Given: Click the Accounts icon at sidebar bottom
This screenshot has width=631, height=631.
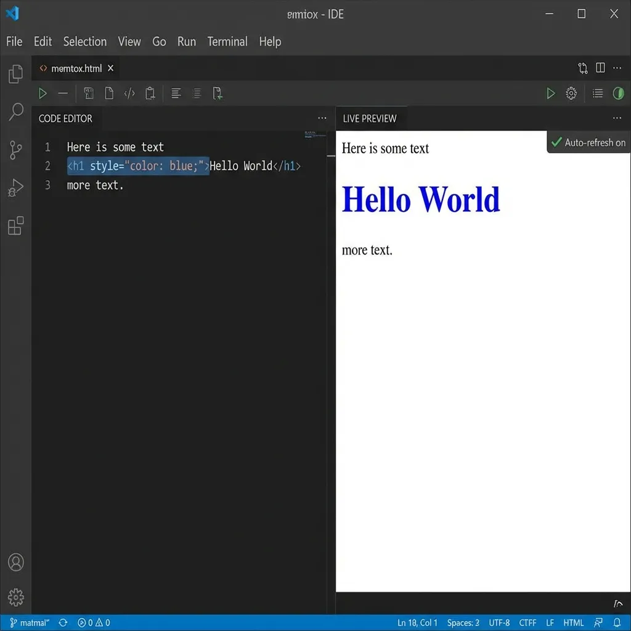Looking at the screenshot, I should (x=15, y=562).
